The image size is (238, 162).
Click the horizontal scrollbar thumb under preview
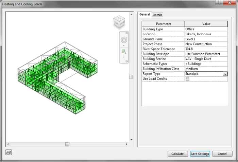(x=67, y=144)
